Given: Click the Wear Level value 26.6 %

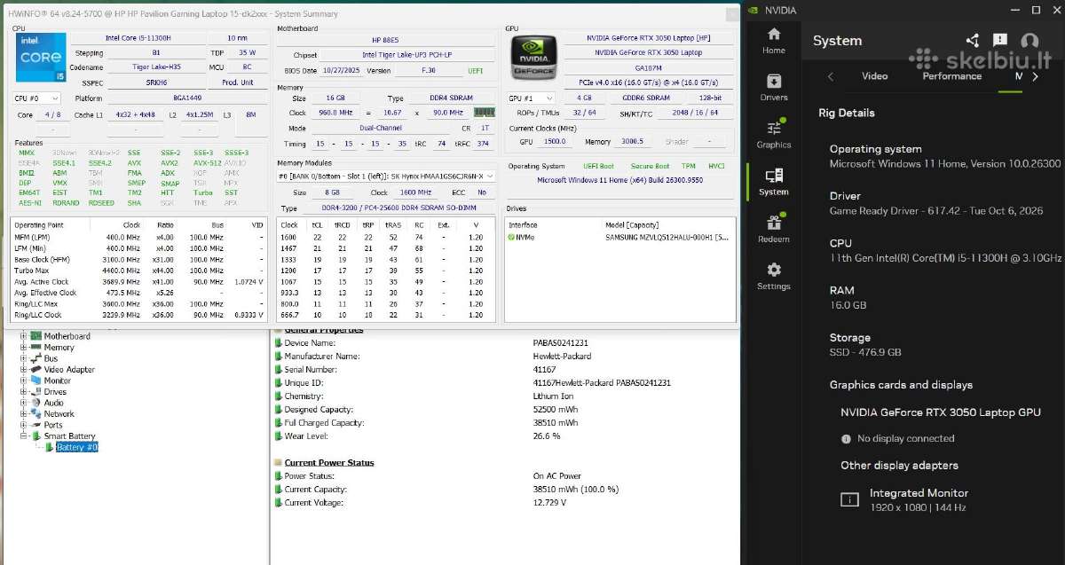Looking at the screenshot, I should tap(547, 436).
